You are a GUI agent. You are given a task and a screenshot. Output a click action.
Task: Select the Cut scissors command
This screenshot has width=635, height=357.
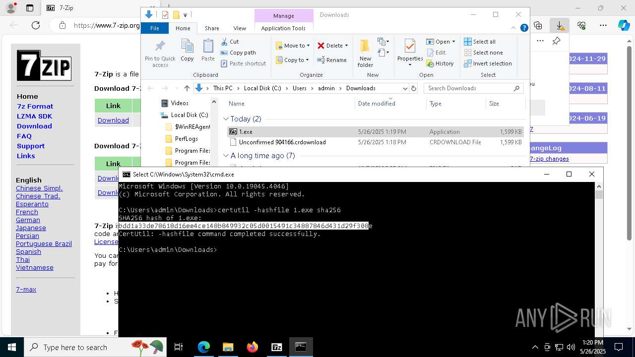click(x=230, y=42)
